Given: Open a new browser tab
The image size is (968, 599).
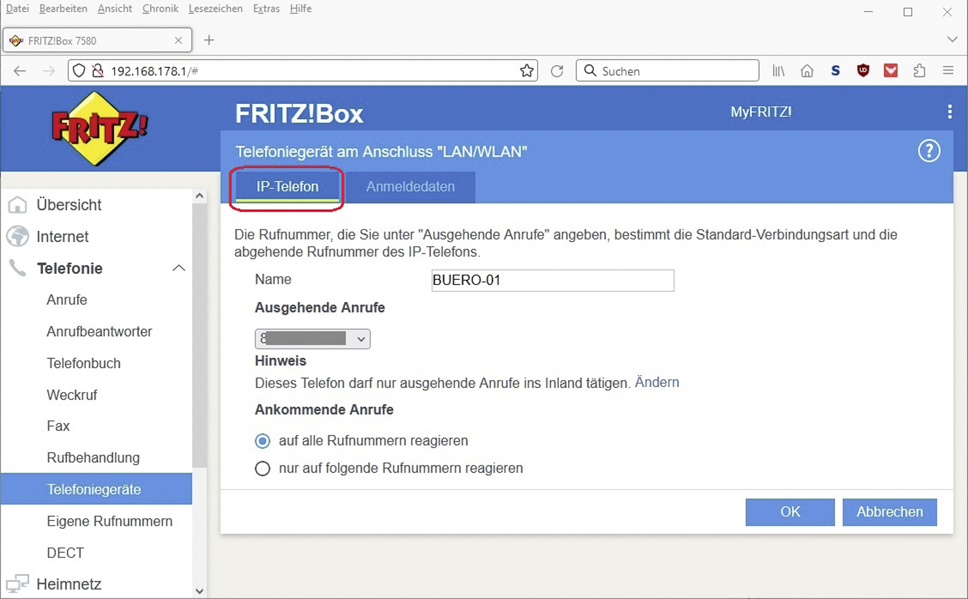Looking at the screenshot, I should point(209,40).
